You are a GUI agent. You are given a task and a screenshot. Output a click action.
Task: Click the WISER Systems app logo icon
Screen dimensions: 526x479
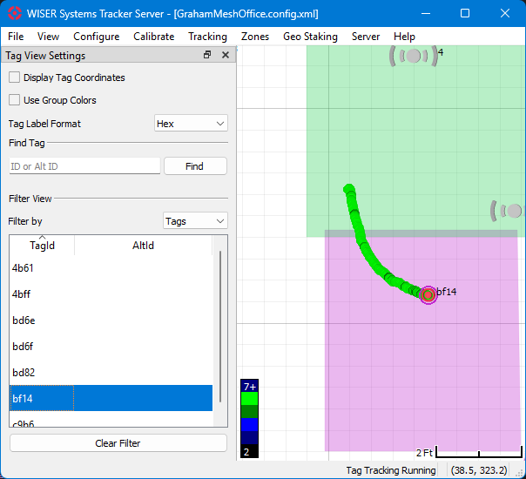coord(14,13)
